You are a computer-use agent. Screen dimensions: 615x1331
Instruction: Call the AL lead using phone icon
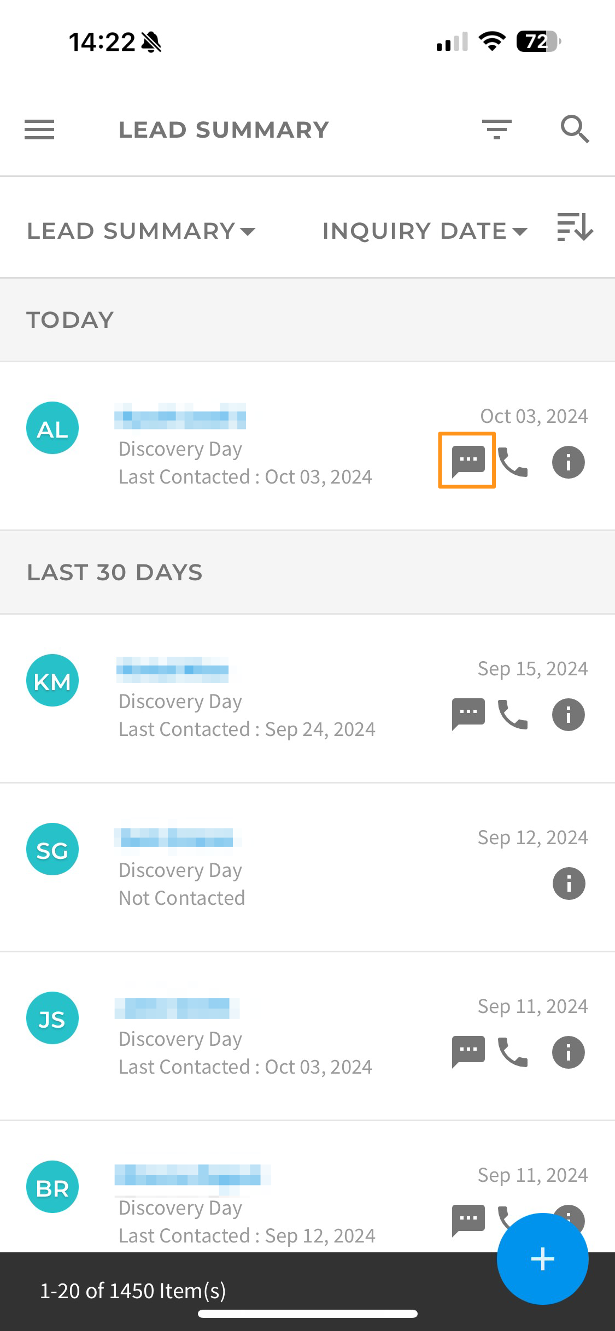[513, 462]
